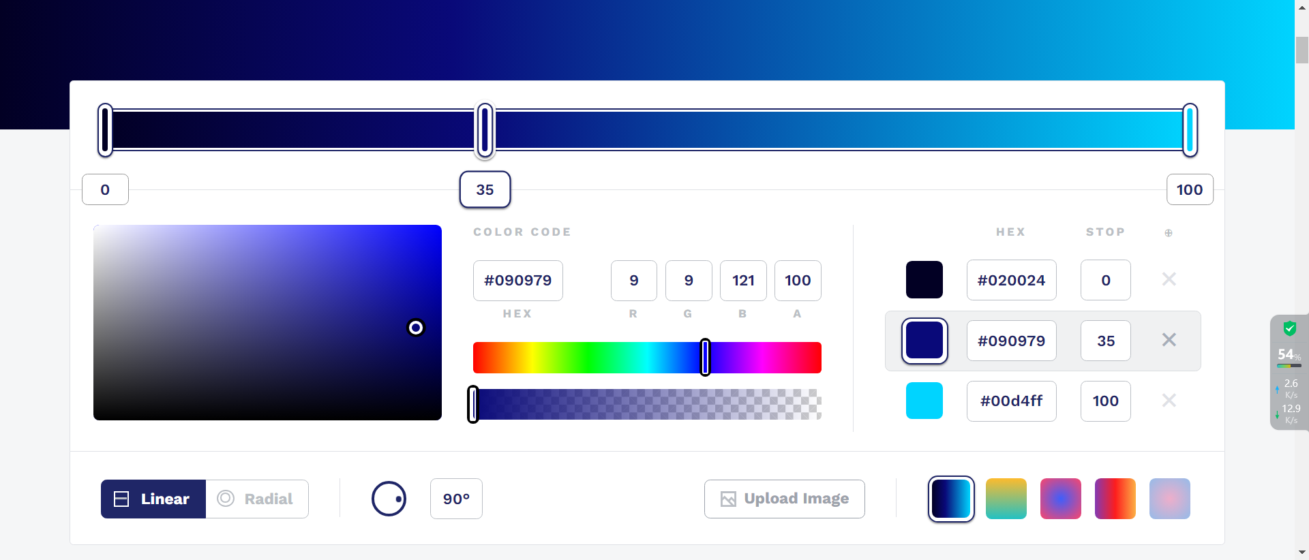Click the green security shield icon
Image resolution: width=1309 pixels, height=560 pixels.
[1289, 329]
